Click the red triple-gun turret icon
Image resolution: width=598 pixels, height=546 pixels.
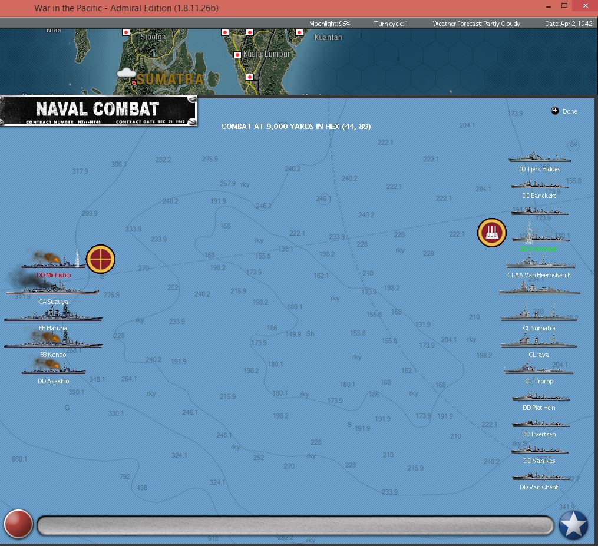point(492,233)
